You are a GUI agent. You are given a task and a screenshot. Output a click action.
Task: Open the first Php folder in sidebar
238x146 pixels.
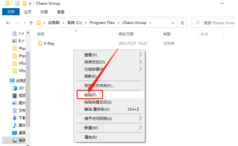tap(19, 48)
